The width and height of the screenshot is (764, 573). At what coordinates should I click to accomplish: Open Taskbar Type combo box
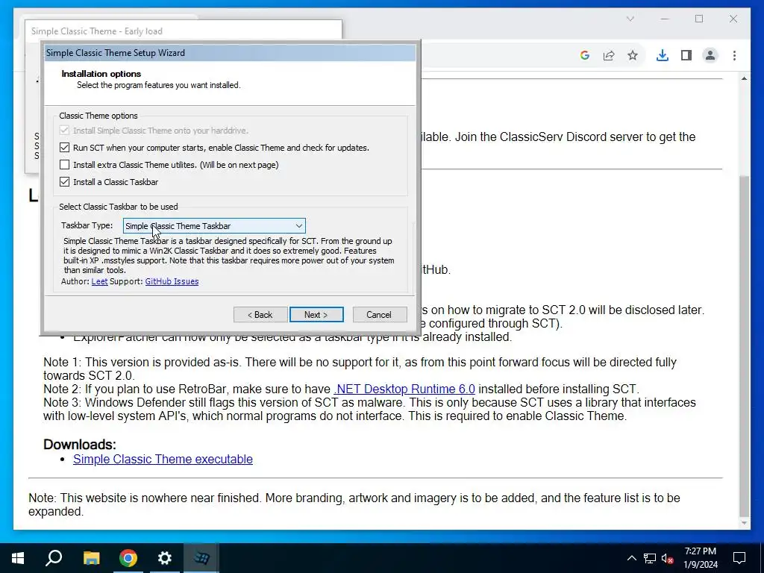click(214, 226)
